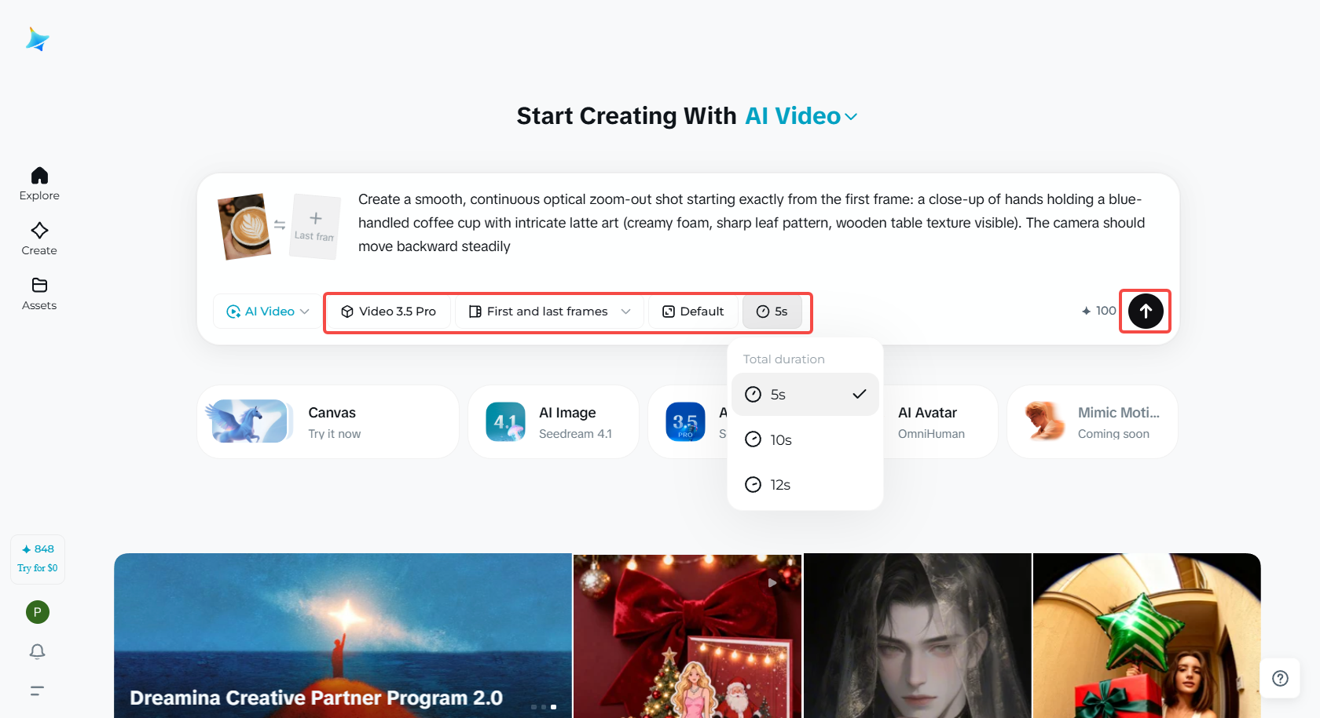Swap first and last frame images

[x=280, y=225]
